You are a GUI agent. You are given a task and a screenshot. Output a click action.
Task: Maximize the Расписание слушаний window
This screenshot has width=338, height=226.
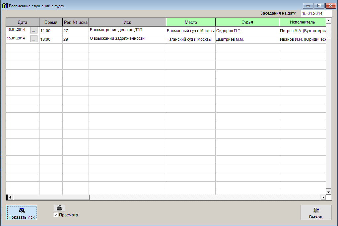(x=319, y=6)
